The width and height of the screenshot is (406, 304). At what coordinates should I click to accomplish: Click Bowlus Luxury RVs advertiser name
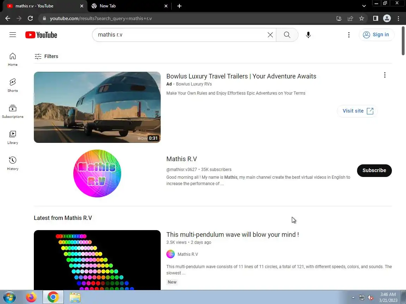(x=194, y=84)
